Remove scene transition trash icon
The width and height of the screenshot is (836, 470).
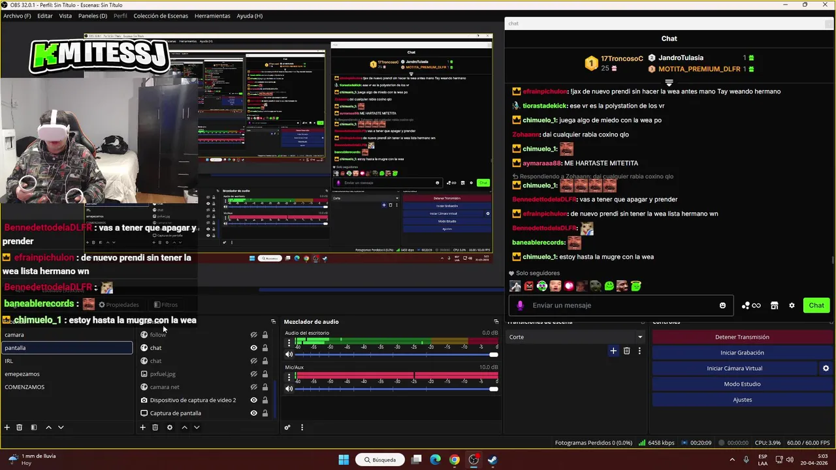pos(626,351)
